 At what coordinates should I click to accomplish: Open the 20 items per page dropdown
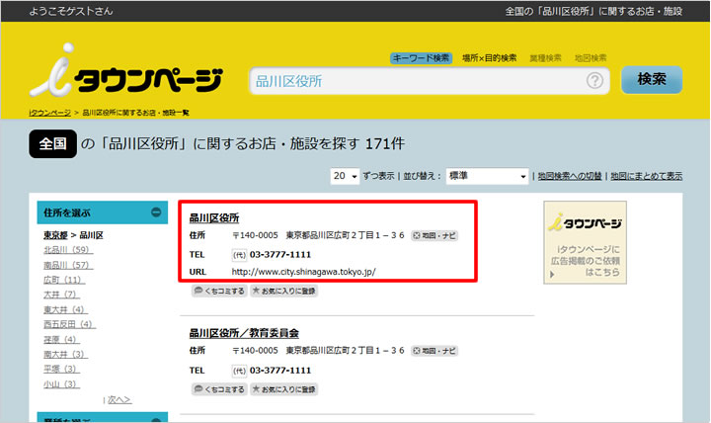point(345,176)
